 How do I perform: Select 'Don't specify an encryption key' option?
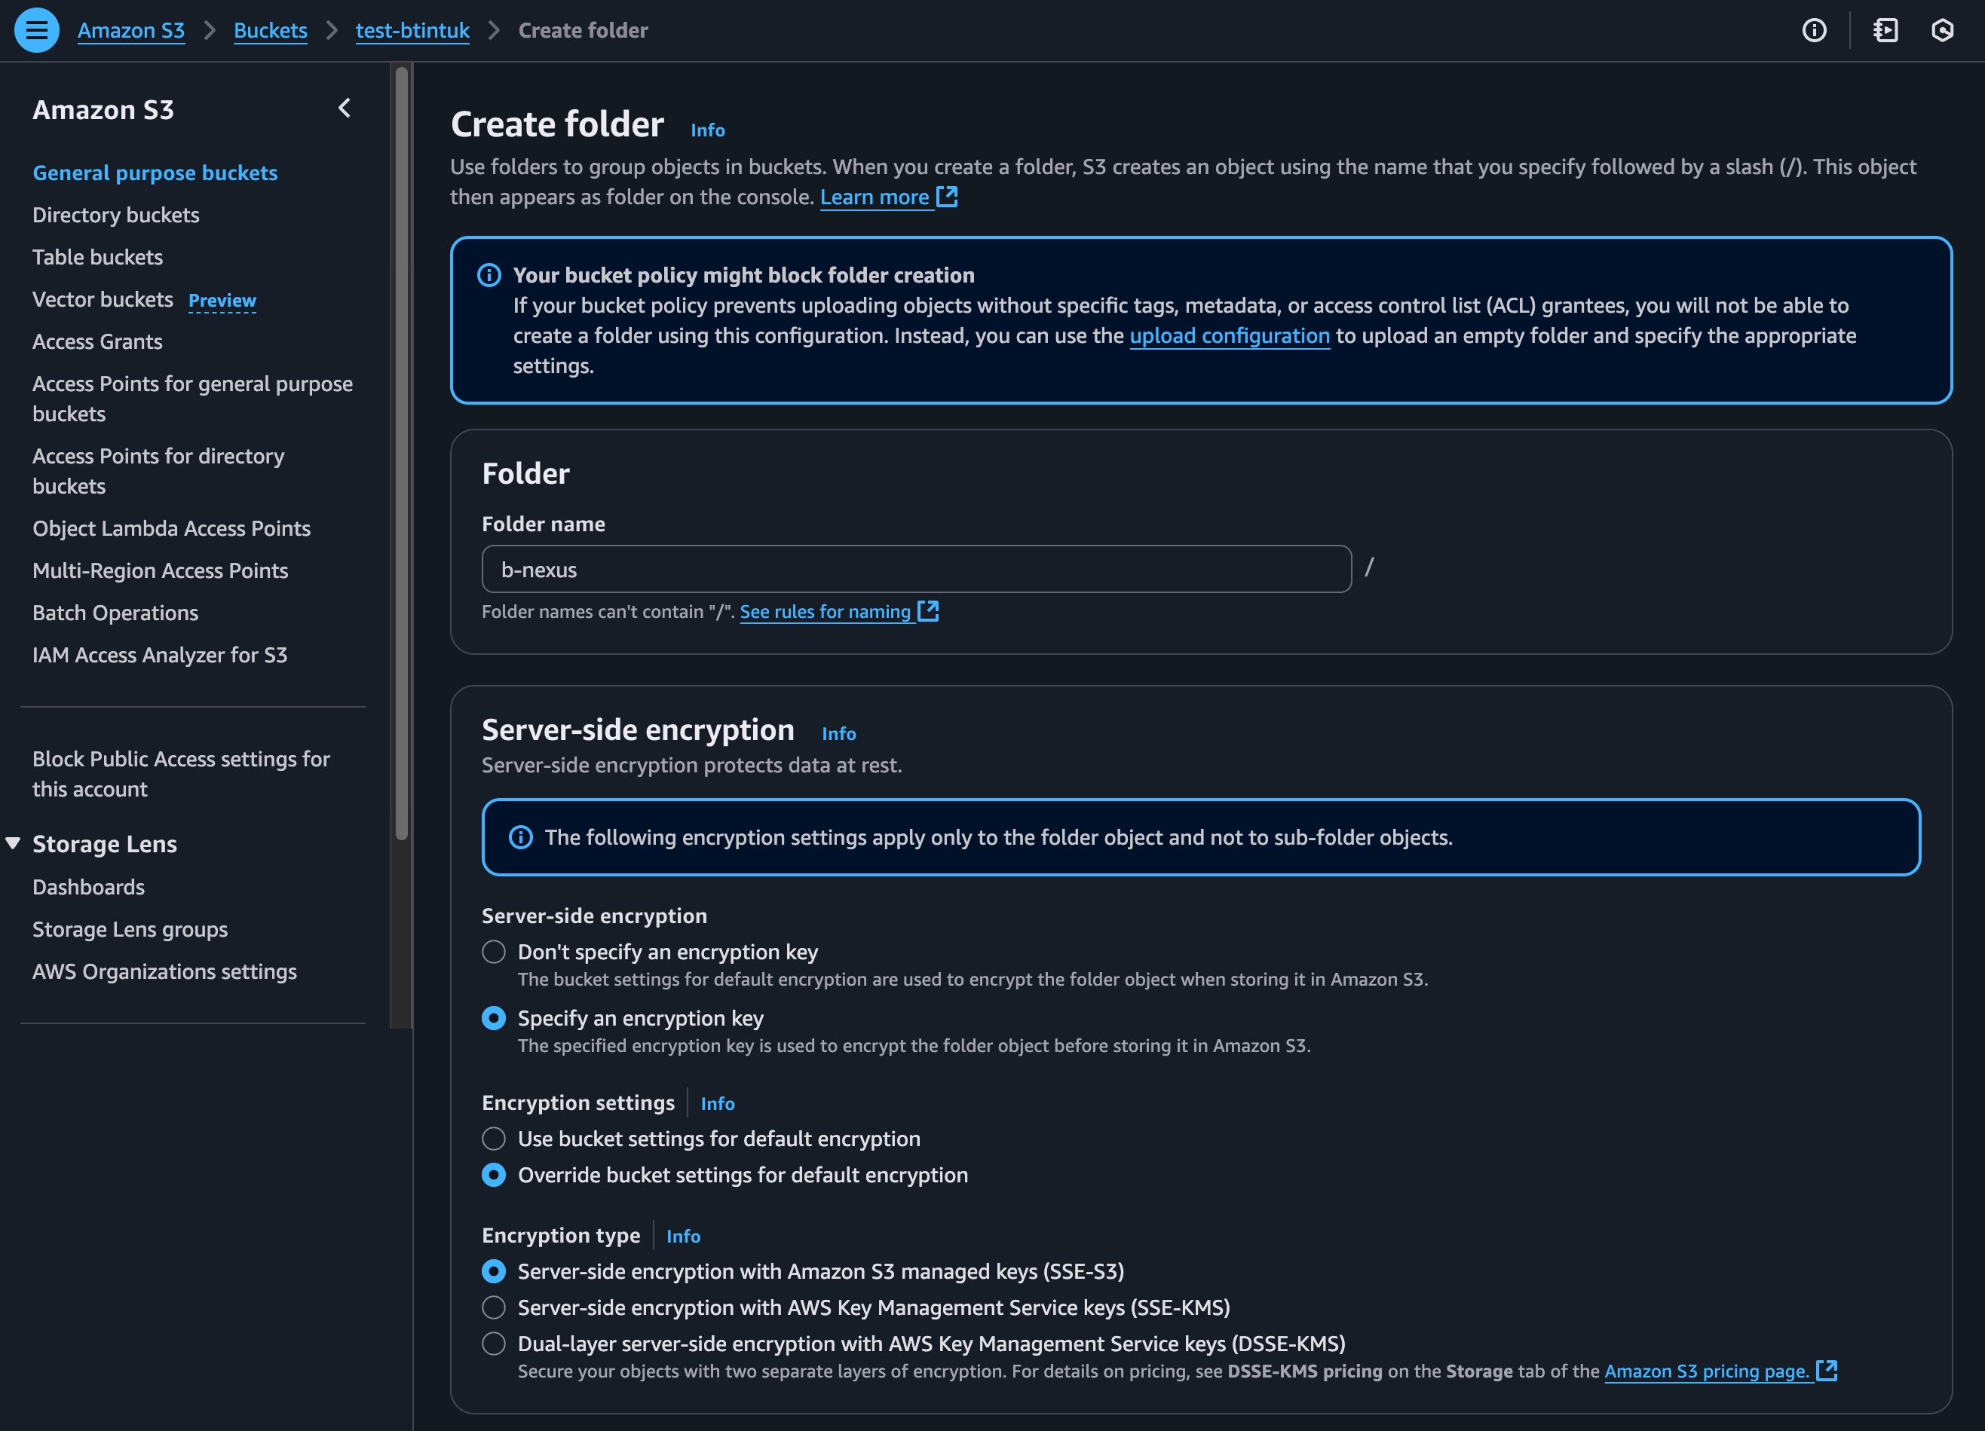coord(494,952)
